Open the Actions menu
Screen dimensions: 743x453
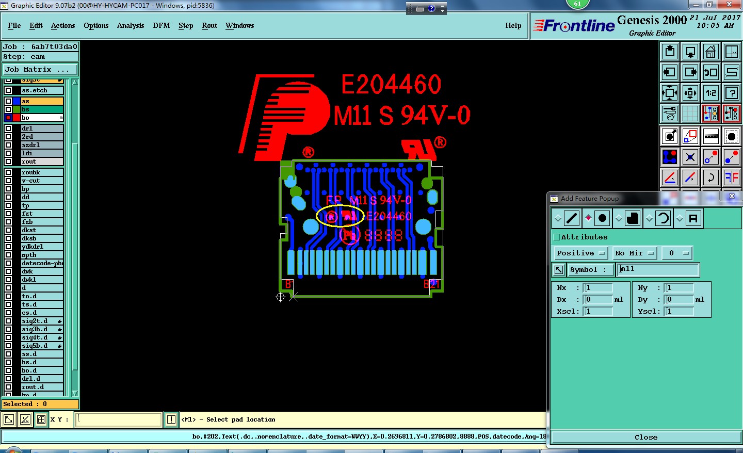[x=63, y=25]
